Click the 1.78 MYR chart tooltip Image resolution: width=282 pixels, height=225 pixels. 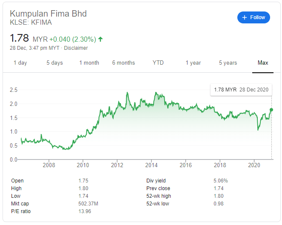[x=241, y=90]
